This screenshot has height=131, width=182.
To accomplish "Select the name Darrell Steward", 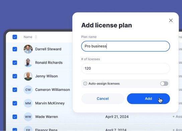I will click(48, 49).
